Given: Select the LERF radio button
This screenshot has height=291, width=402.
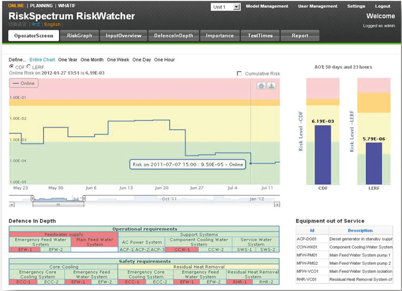Looking at the screenshot, I should (29, 67).
